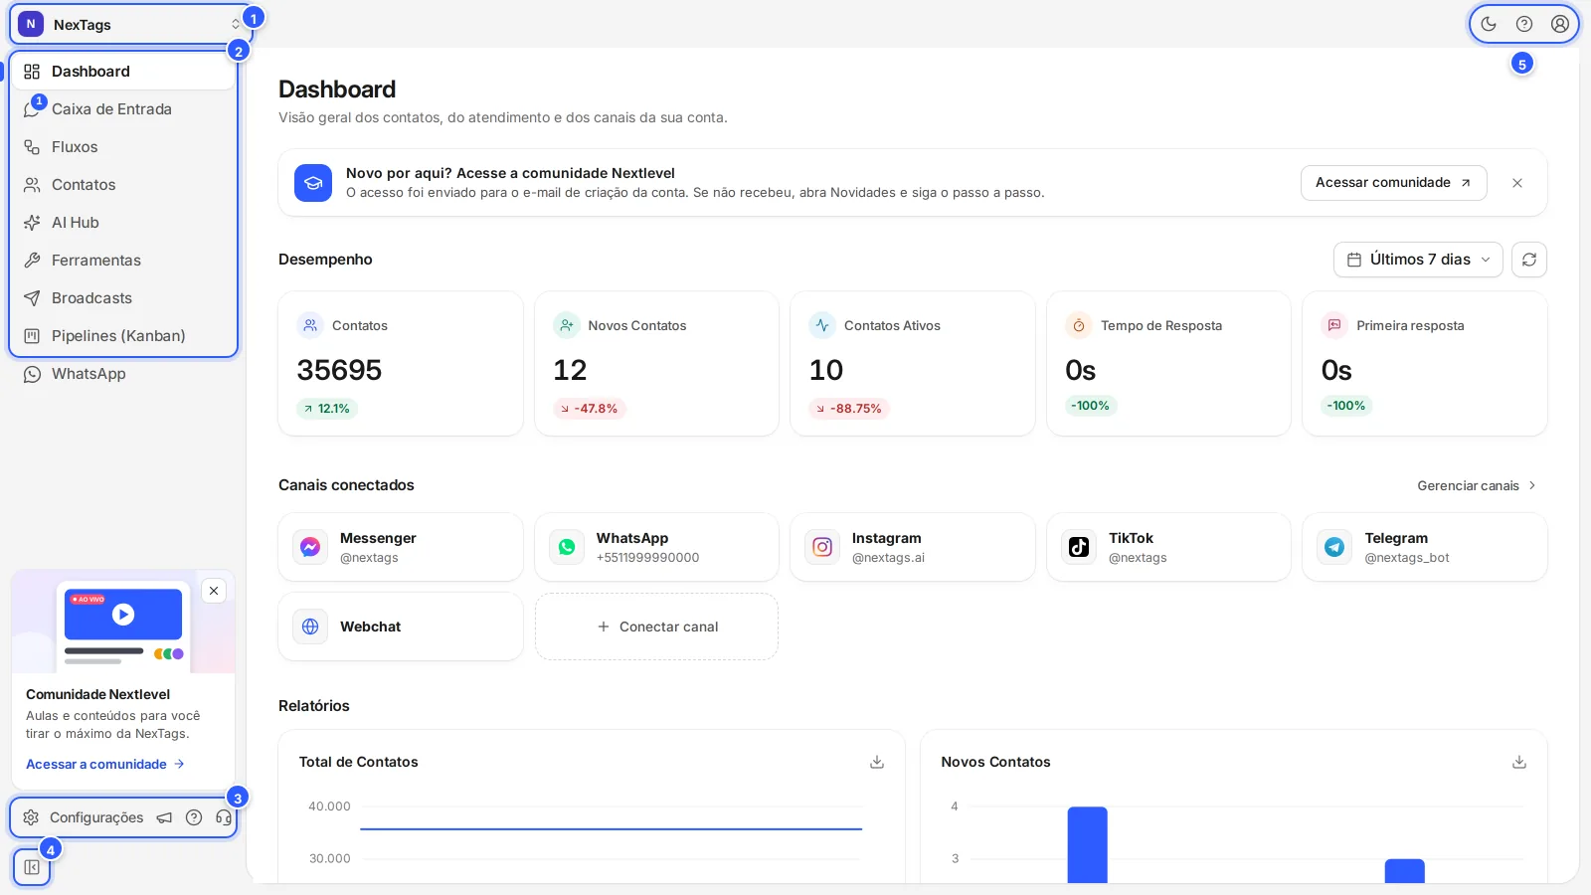Open the user account profile icon
This screenshot has height=895, width=1591.
coord(1560,24)
